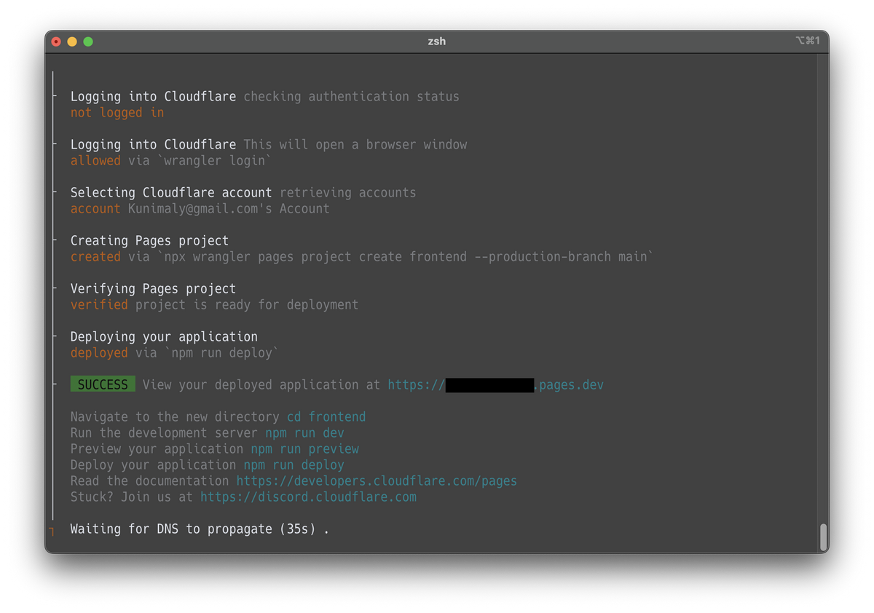874x613 pixels.
Task: Click 'Waiting for DNS to propagate (35s)' line
Action: click(x=200, y=529)
